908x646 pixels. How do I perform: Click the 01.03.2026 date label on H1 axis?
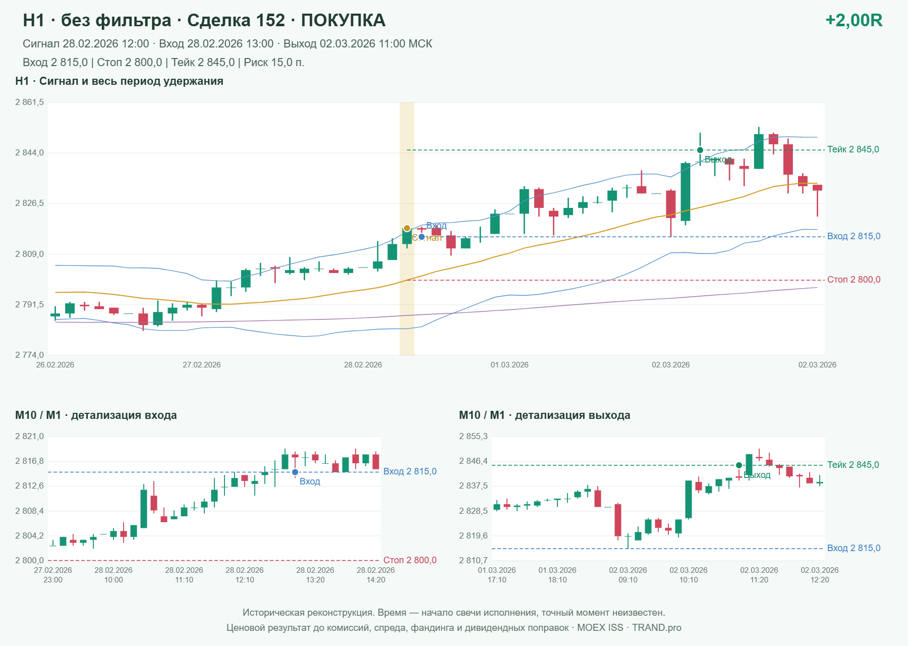click(x=509, y=365)
